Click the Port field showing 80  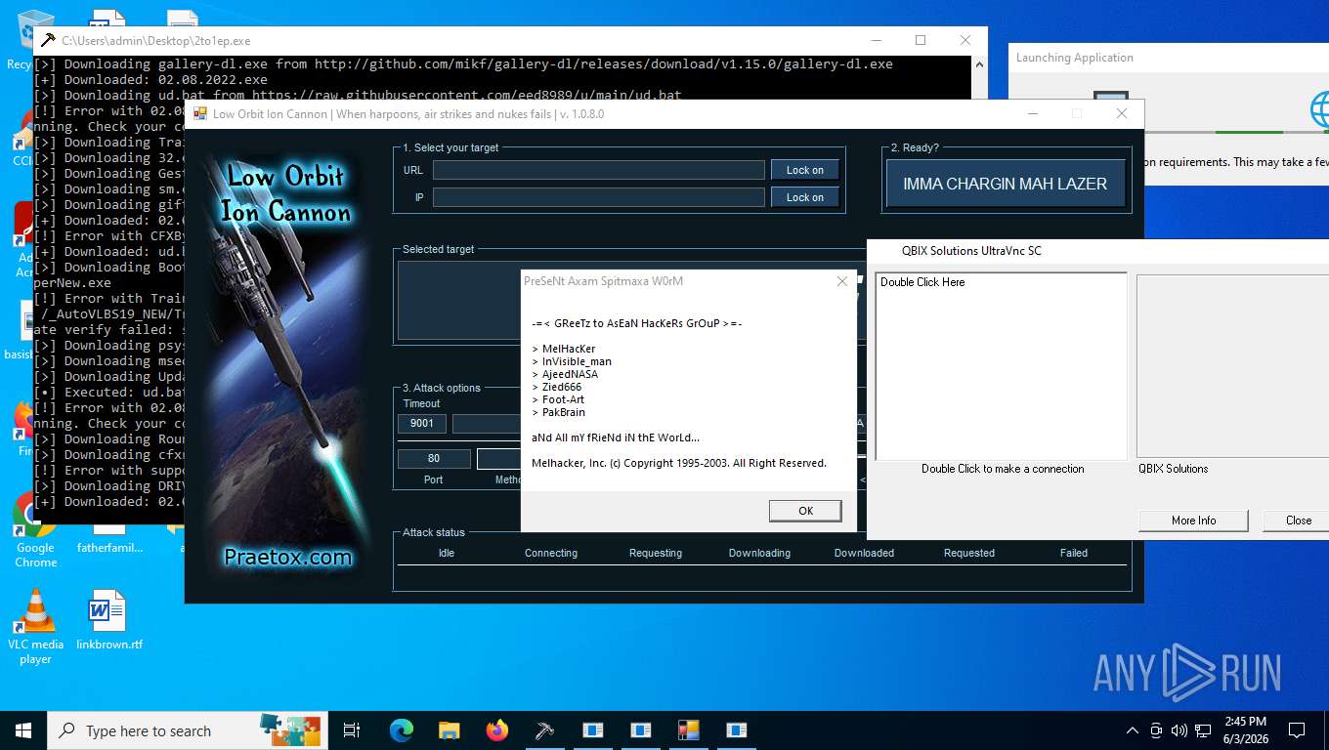pyautogui.click(x=434, y=458)
